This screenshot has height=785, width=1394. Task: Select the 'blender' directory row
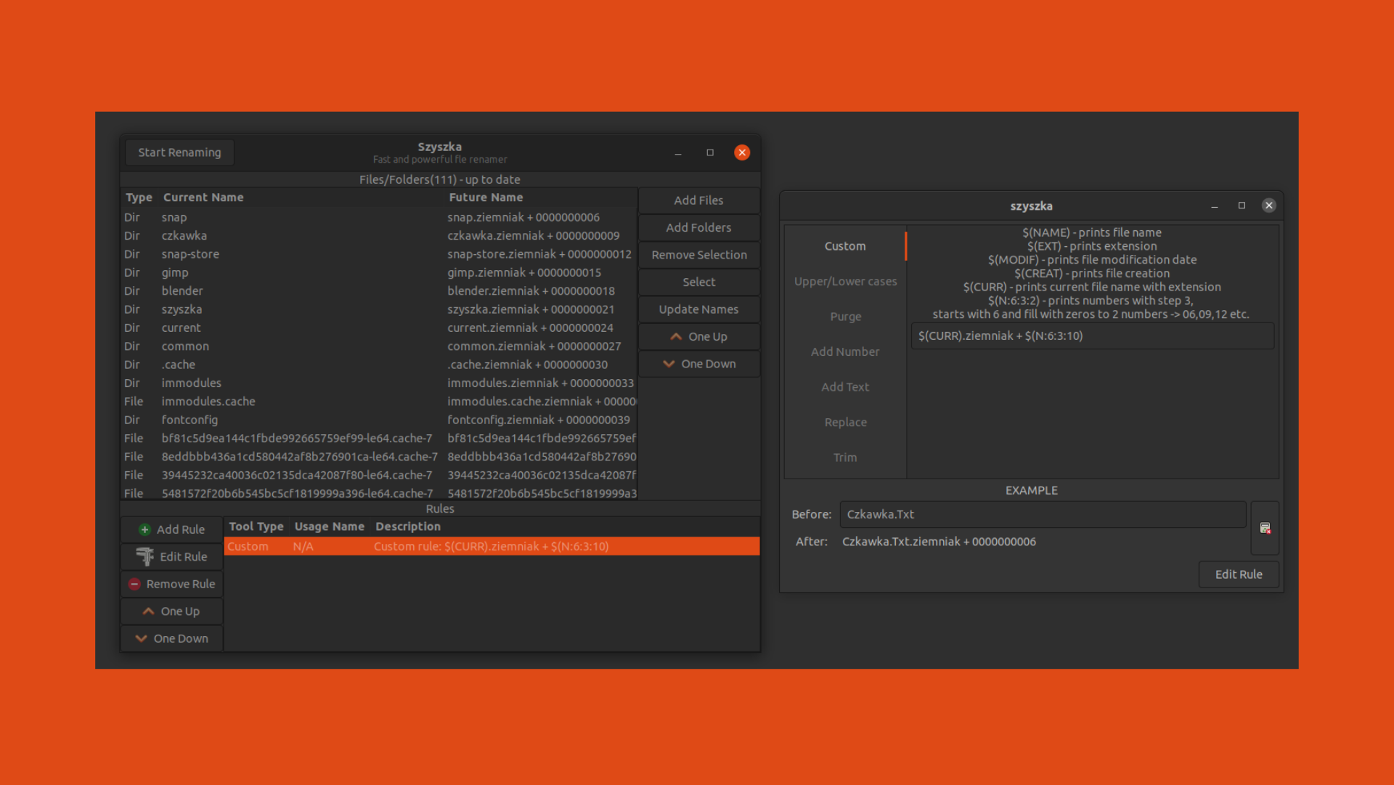coord(379,291)
